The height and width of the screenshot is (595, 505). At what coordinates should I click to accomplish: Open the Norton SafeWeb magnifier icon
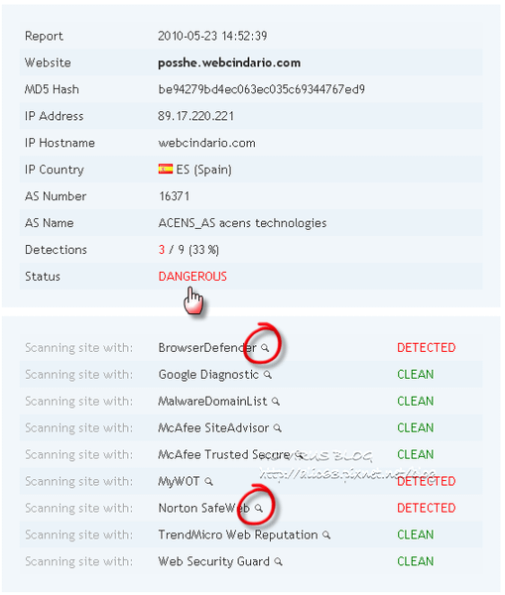coord(259,508)
